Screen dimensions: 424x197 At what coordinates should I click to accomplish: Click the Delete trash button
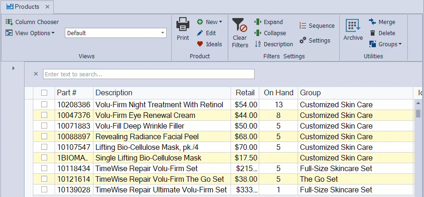tap(382, 33)
